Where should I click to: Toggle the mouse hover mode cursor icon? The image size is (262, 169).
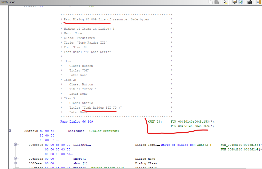coord(225,2)
